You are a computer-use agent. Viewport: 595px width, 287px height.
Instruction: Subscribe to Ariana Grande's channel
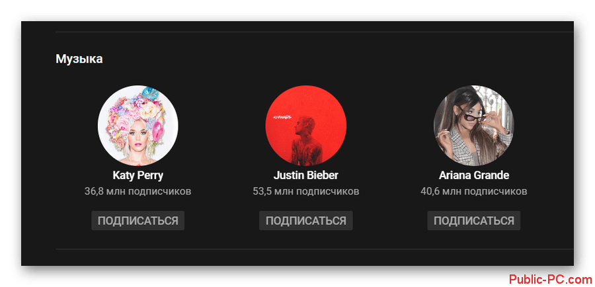pos(474,221)
